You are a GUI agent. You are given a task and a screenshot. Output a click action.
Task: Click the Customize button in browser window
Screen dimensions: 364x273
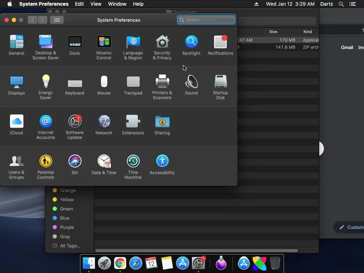pyautogui.click(x=349, y=227)
